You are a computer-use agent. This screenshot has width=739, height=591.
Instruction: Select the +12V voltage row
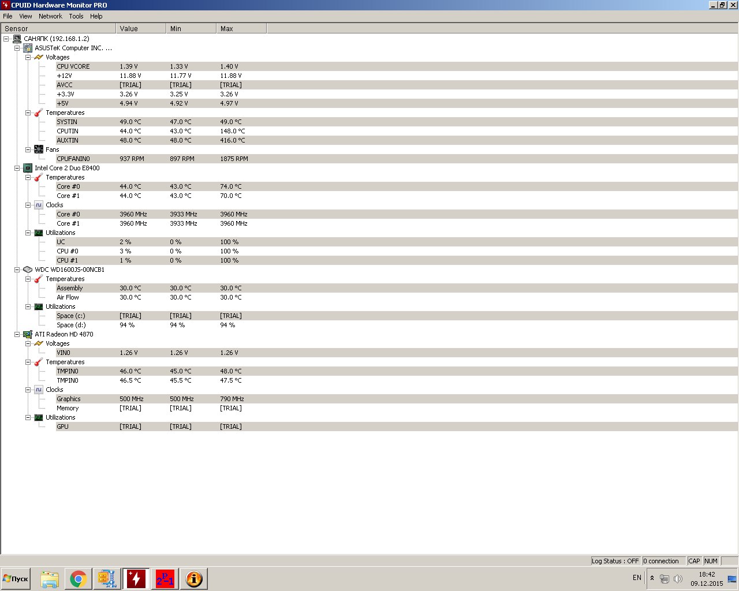point(397,76)
